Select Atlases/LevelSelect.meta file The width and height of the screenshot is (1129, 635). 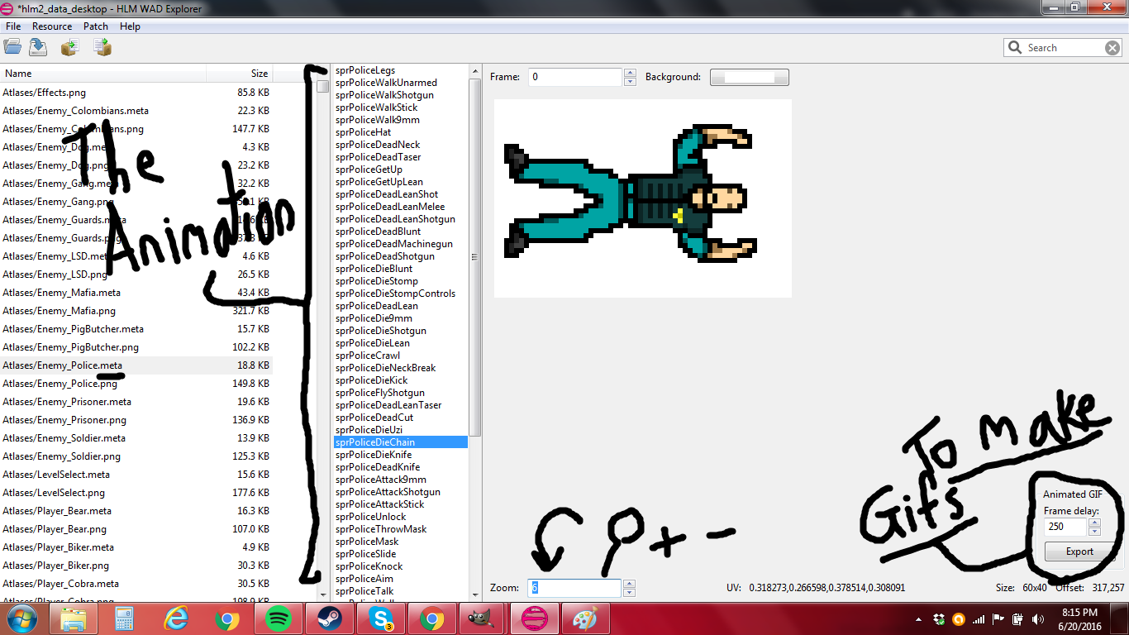click(x=136, y=475)
